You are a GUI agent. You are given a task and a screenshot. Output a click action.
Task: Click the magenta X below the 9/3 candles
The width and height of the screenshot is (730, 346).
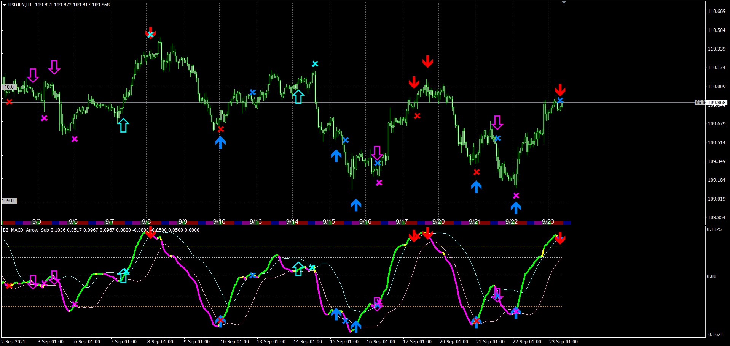pos(44,118)
